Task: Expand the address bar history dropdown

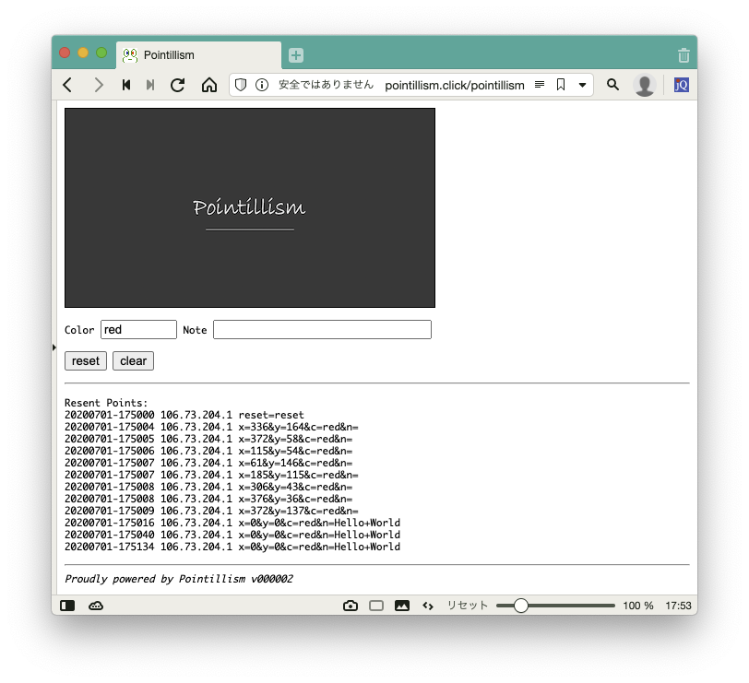Action: [x=582, y=85]
